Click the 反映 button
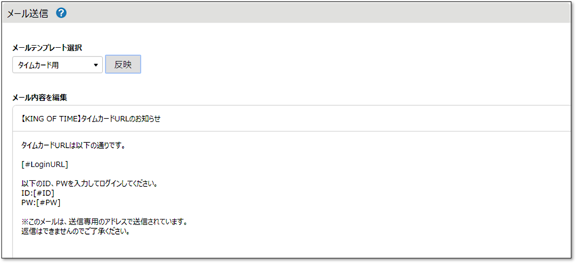The height and width of the screenshot is (263, 576). (123, 64)
